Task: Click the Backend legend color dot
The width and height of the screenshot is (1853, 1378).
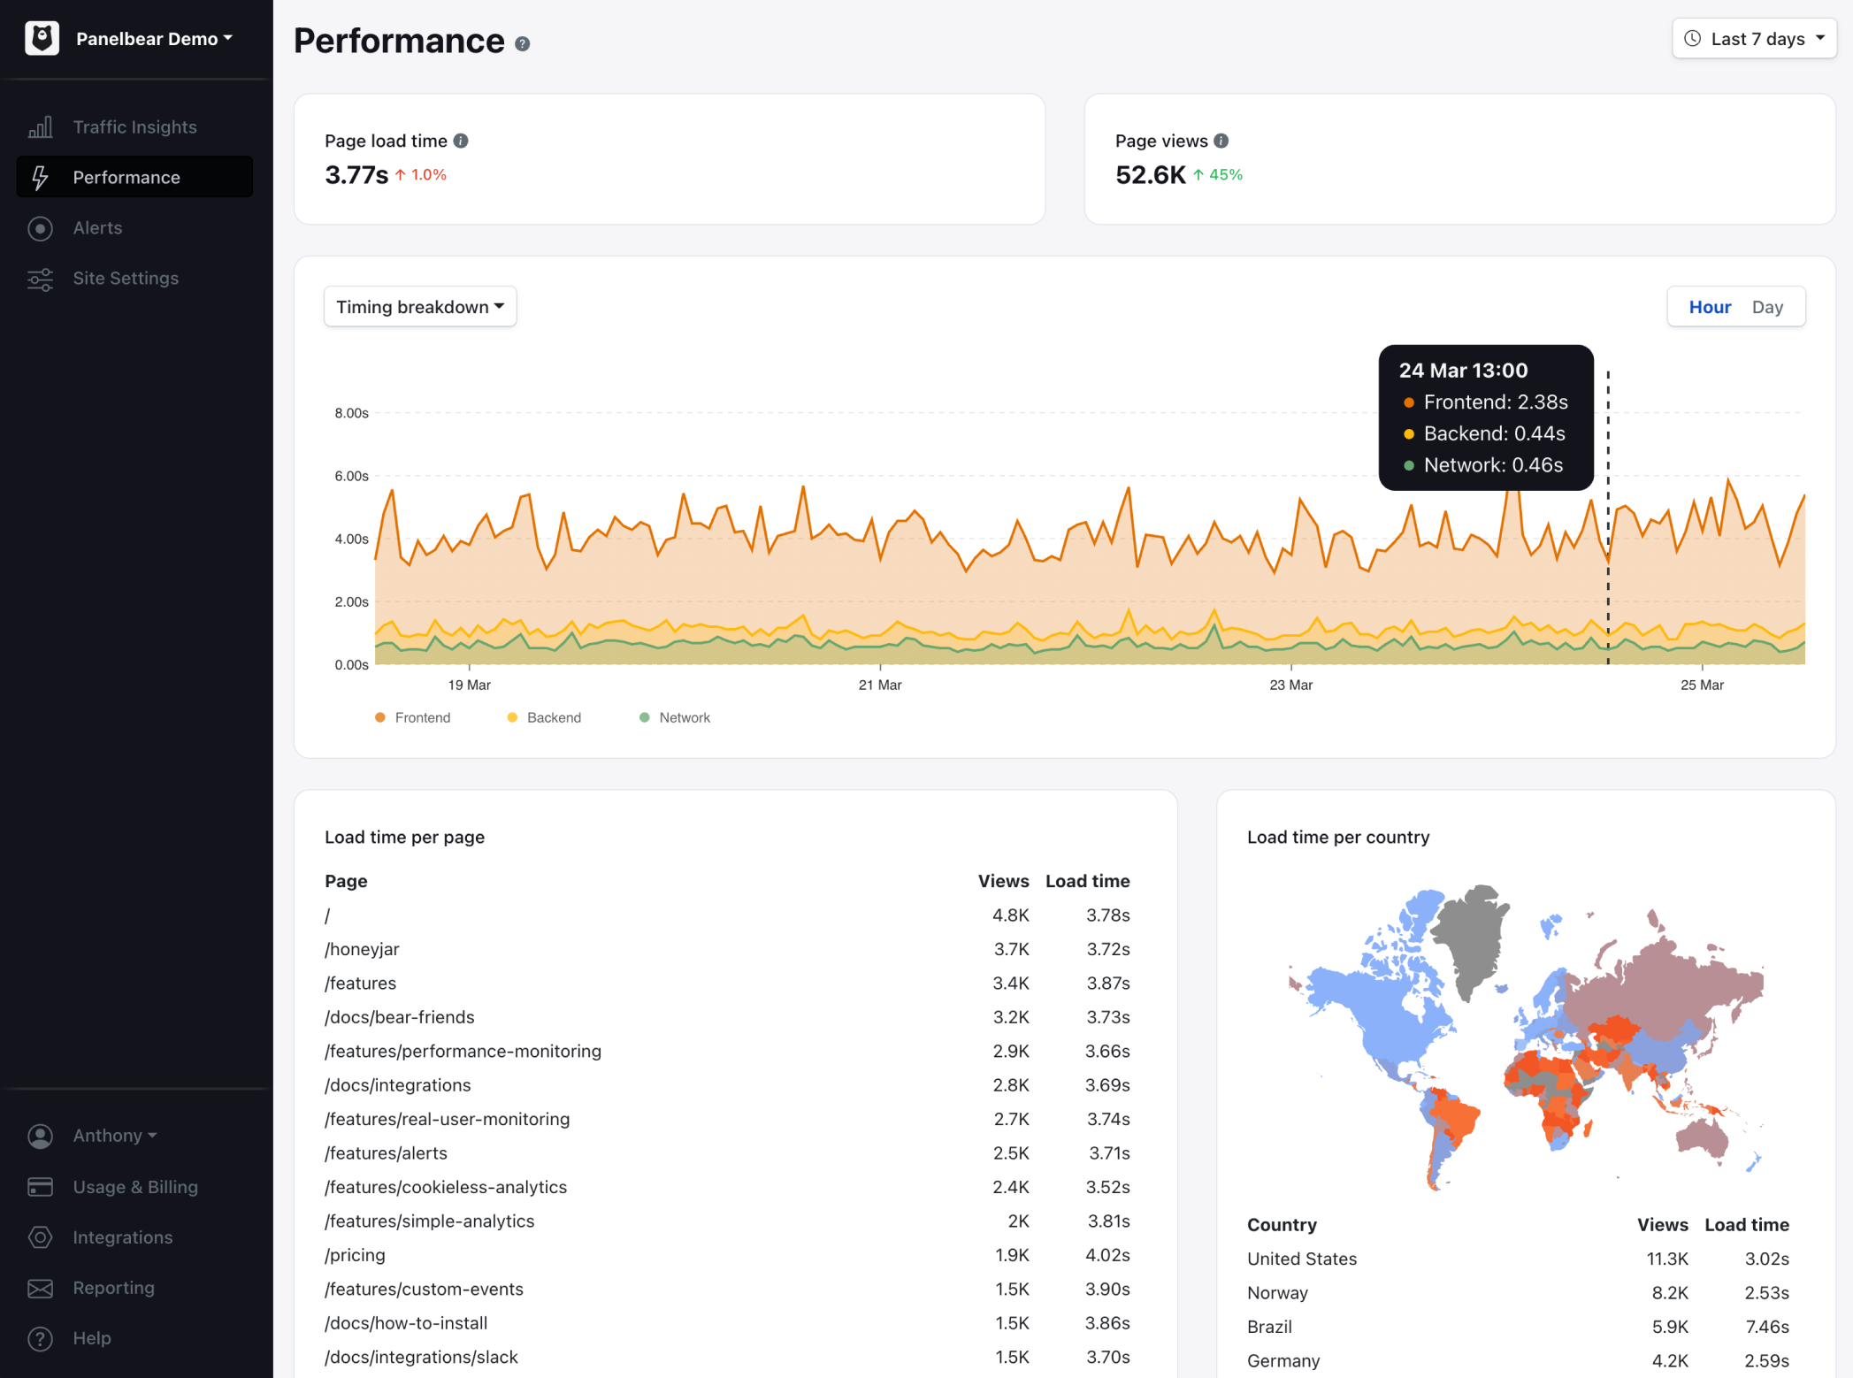Action: (x=512, y=717)
